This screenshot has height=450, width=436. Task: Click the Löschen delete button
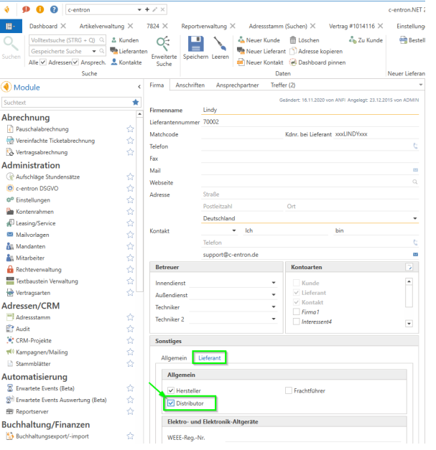pyautogui.click(x=305, y=40)
